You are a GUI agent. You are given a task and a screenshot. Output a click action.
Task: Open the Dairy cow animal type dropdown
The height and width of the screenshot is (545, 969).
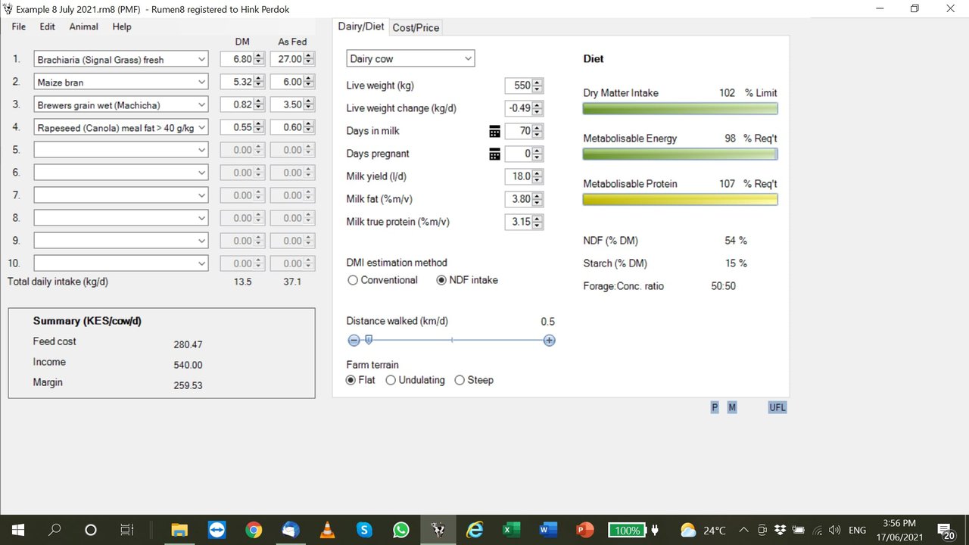pyautogui.click(x=410, y=59)
